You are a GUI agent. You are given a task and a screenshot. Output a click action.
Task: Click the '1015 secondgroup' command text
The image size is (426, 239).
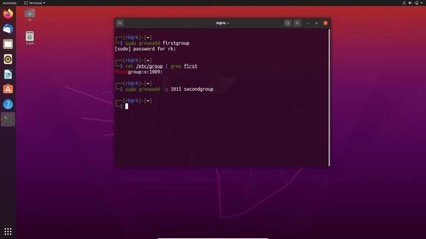192,89
